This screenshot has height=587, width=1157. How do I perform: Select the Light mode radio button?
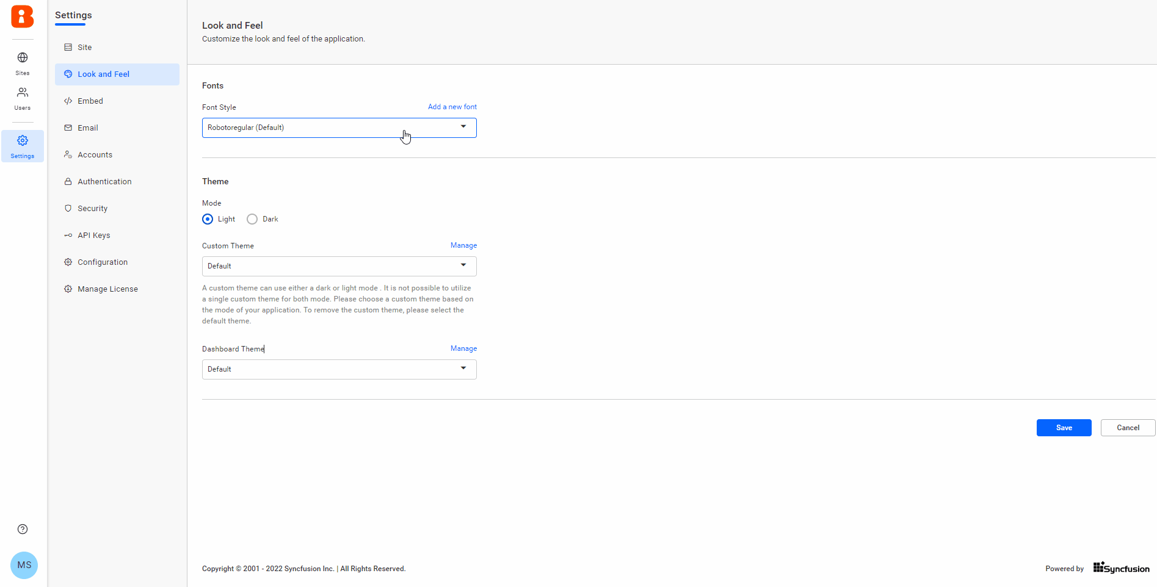208,219
